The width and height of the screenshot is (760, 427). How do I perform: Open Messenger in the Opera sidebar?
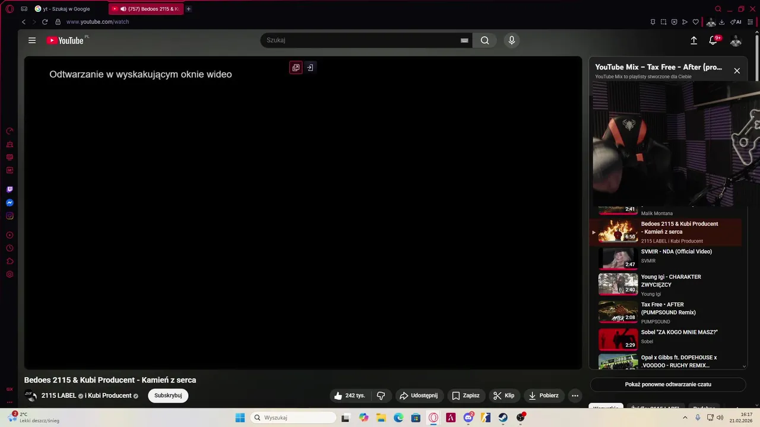point(9,203)
